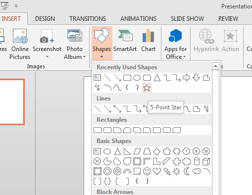
Task: Choose Smiley Face shape
Action: 147,171
